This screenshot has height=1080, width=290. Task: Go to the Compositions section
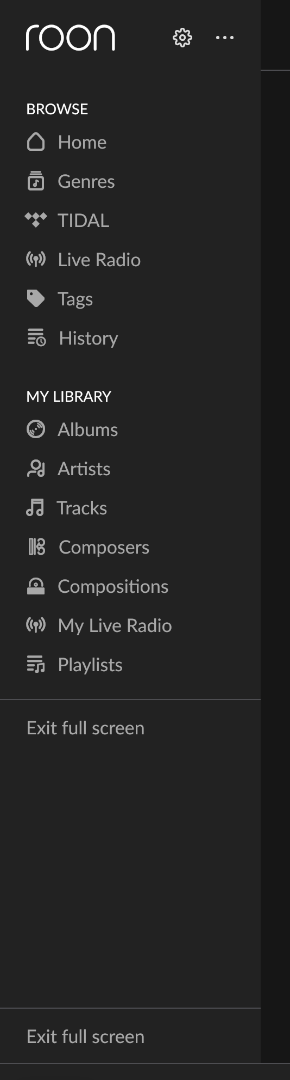tap(98, 586)
